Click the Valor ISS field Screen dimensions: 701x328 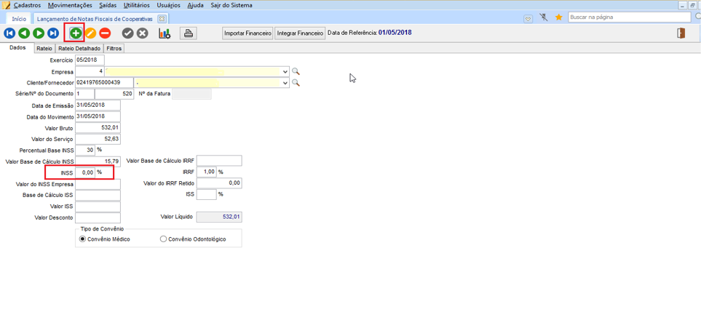click(x=98, y=207)
